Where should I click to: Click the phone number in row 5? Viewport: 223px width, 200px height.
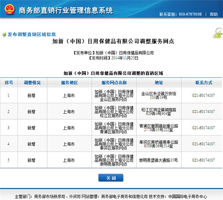(203, 160)
